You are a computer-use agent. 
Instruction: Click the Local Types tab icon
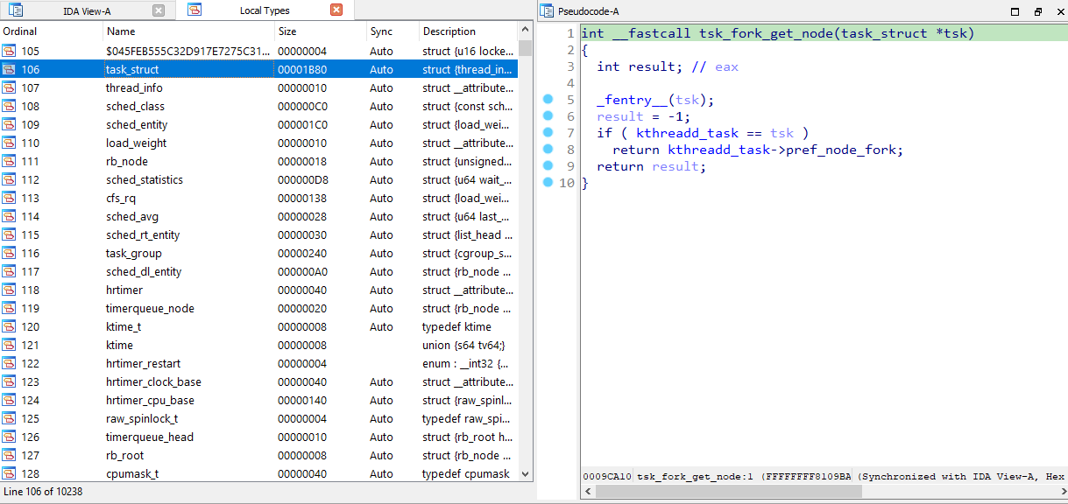[x=195, y=10]
